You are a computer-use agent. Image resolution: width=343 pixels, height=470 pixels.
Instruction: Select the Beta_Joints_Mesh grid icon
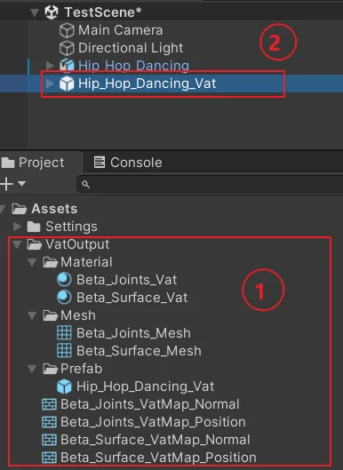click(x=64, y=333)
